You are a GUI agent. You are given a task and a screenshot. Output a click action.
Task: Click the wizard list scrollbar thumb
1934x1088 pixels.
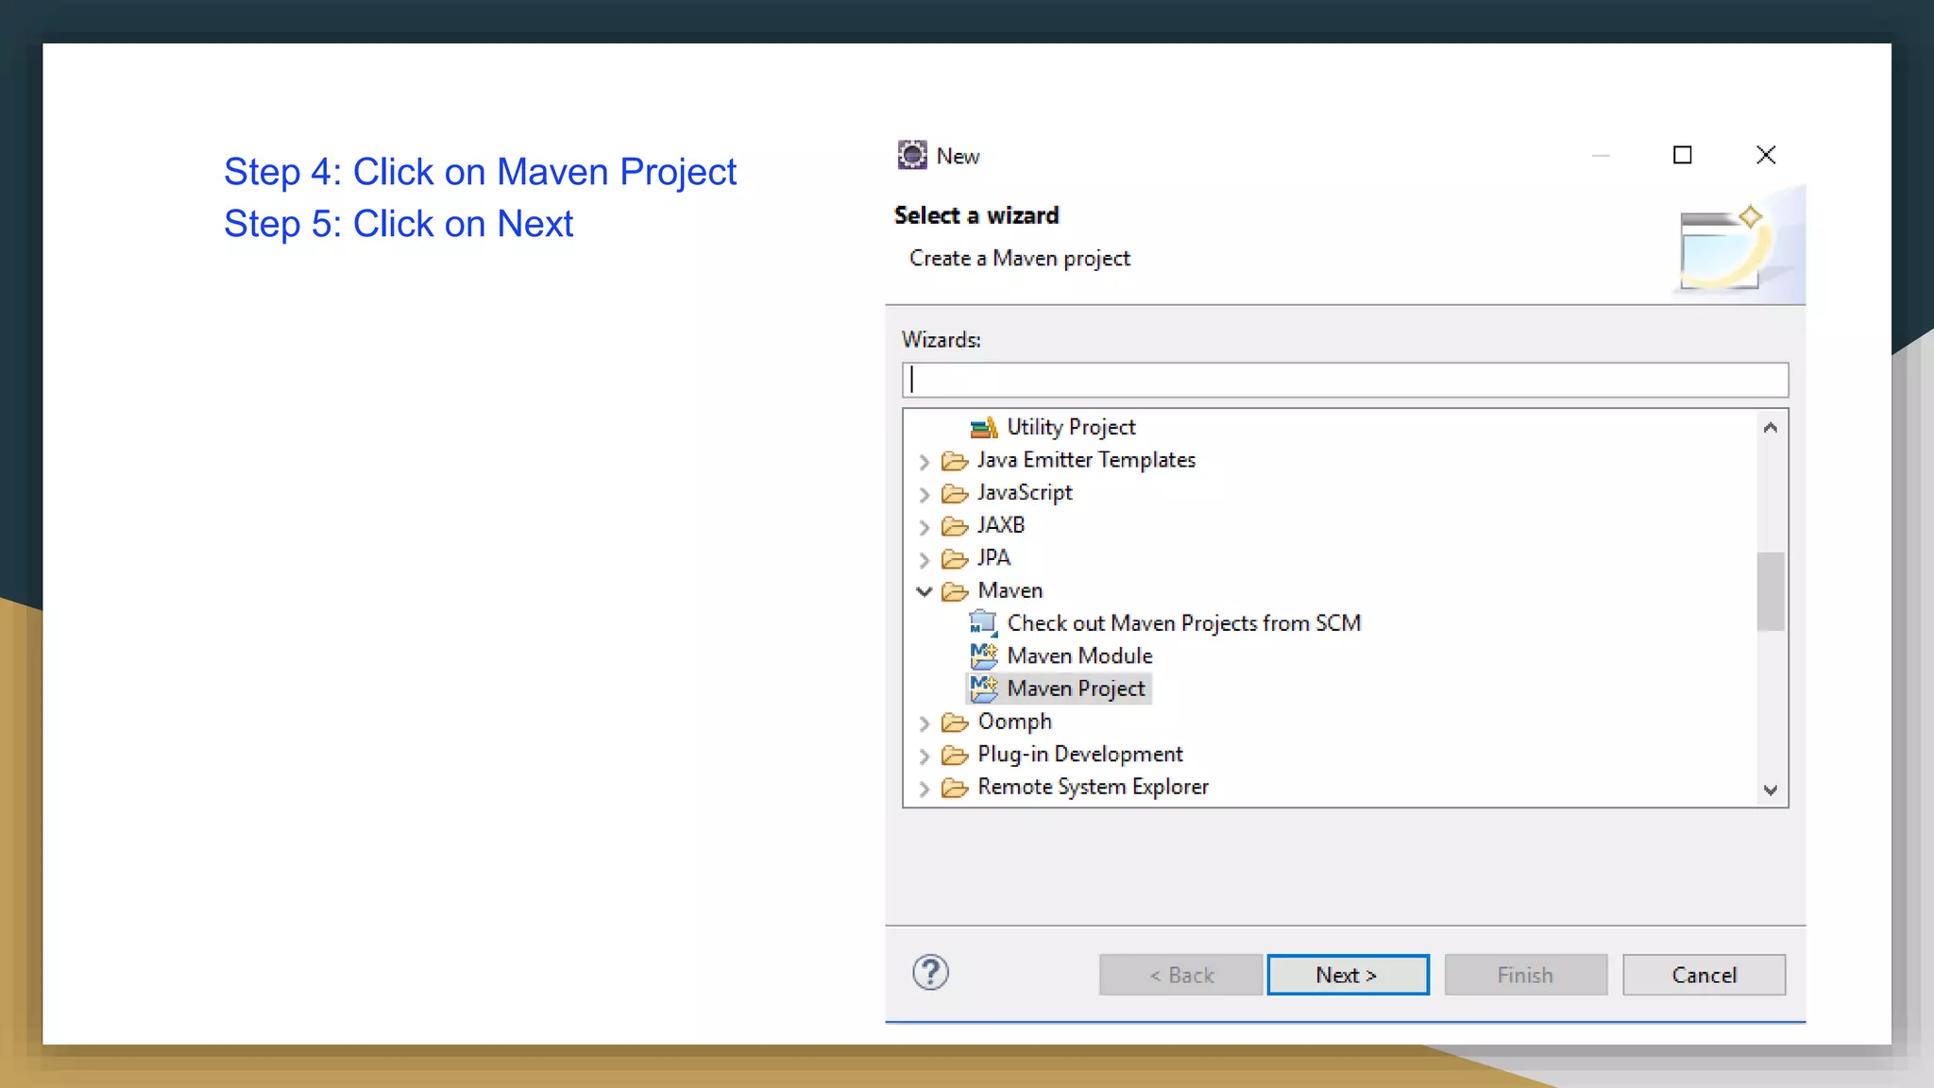pos(1771,591)
